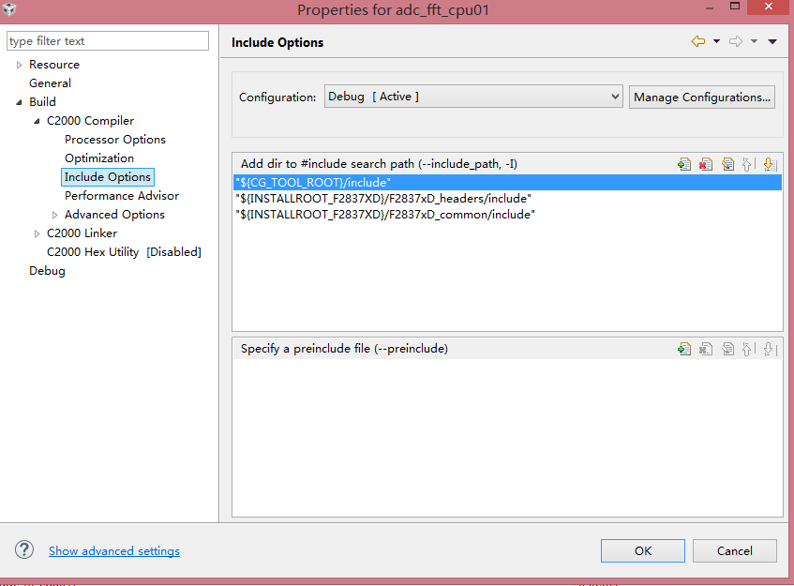Click Add icon for include search path
Image resolution: width=794 pixels, height=586 pixels.
click(x=684, y=164)
